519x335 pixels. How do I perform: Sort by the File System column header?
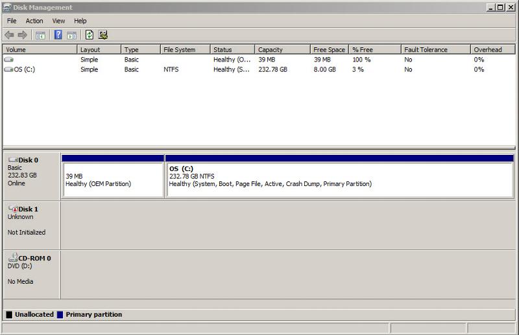186,50
